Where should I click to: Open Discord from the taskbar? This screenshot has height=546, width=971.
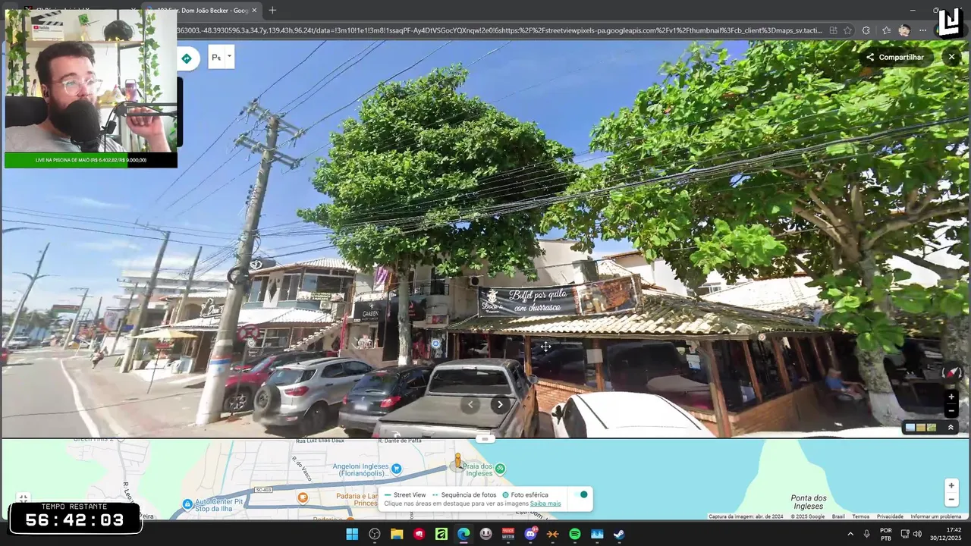[x=530, y=534]
